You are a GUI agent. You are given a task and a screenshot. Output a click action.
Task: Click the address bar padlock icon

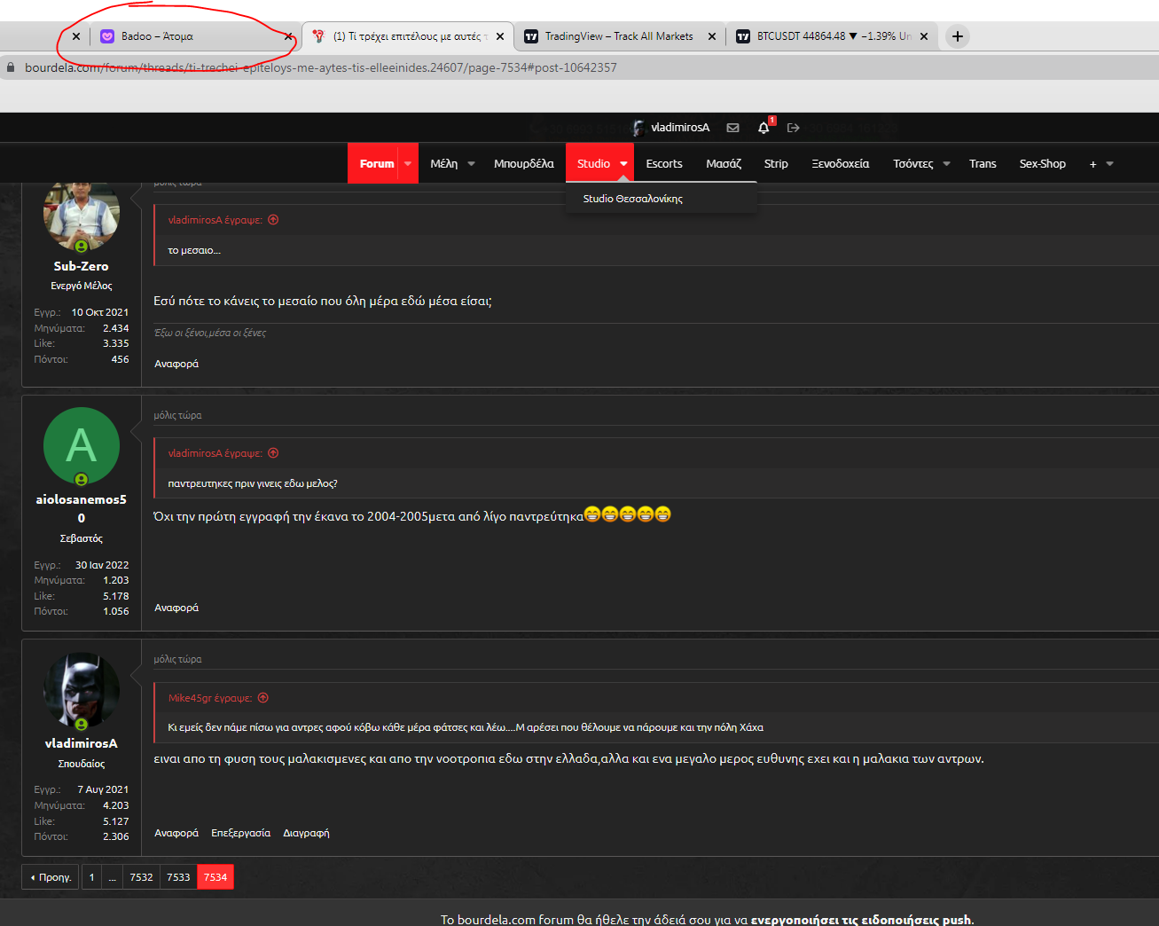[x=12, y=67]
